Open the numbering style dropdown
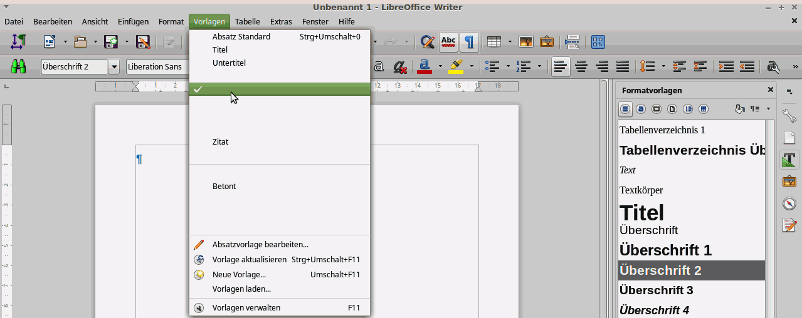The width and height of the screenshot is (802, 318). tap(538, 66)
